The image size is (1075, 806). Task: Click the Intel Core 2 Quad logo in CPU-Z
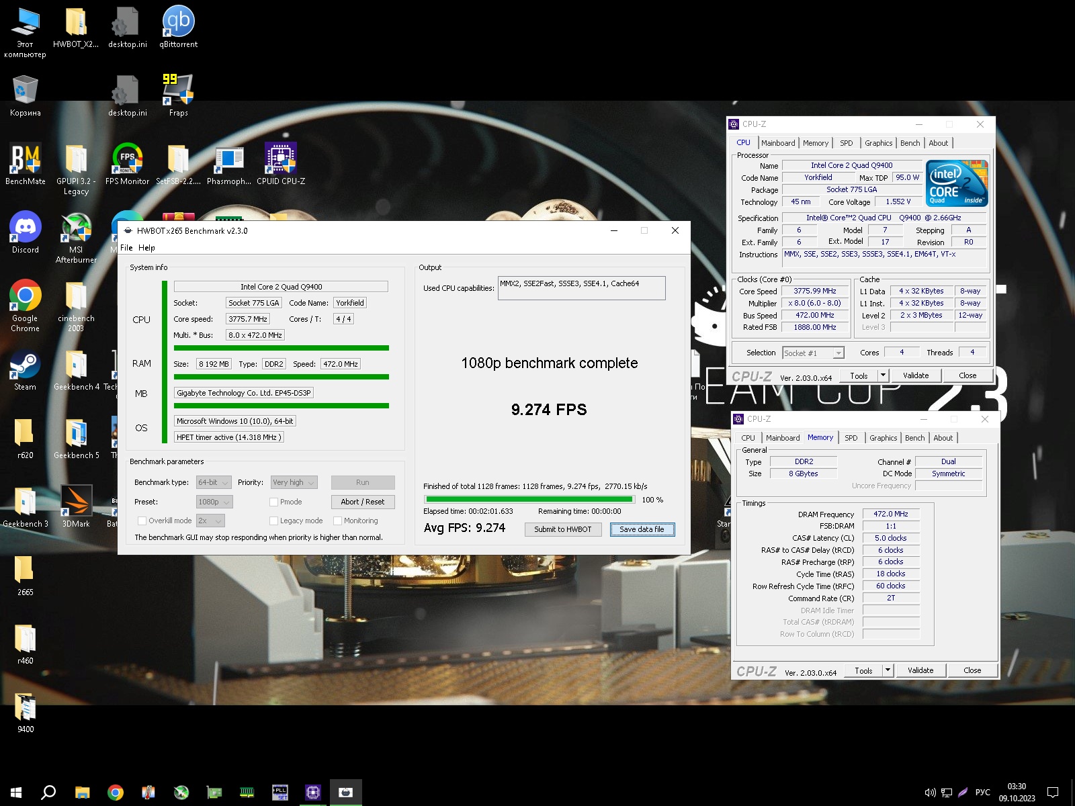[957, 183]
